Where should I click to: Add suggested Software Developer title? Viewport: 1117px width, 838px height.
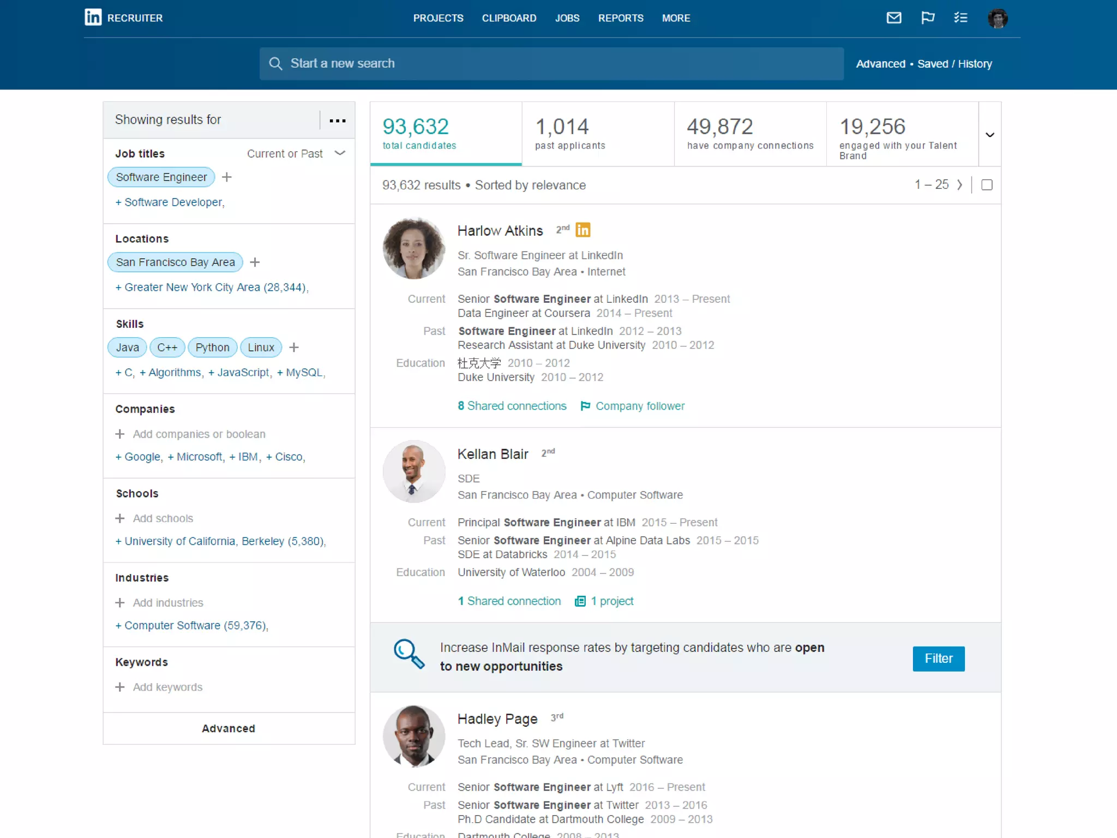[170, 202]
